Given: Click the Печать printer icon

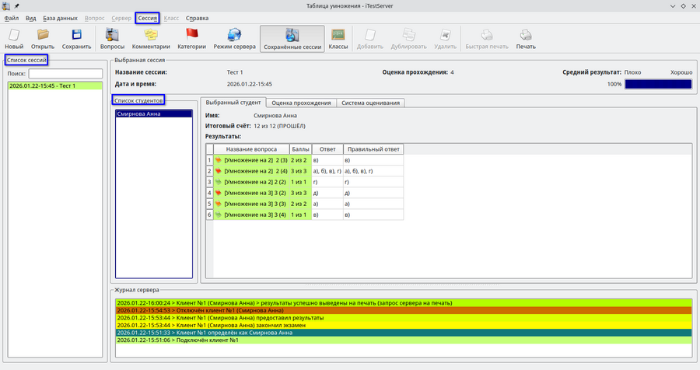Looking at the screenshot, I should coord(526,39).
